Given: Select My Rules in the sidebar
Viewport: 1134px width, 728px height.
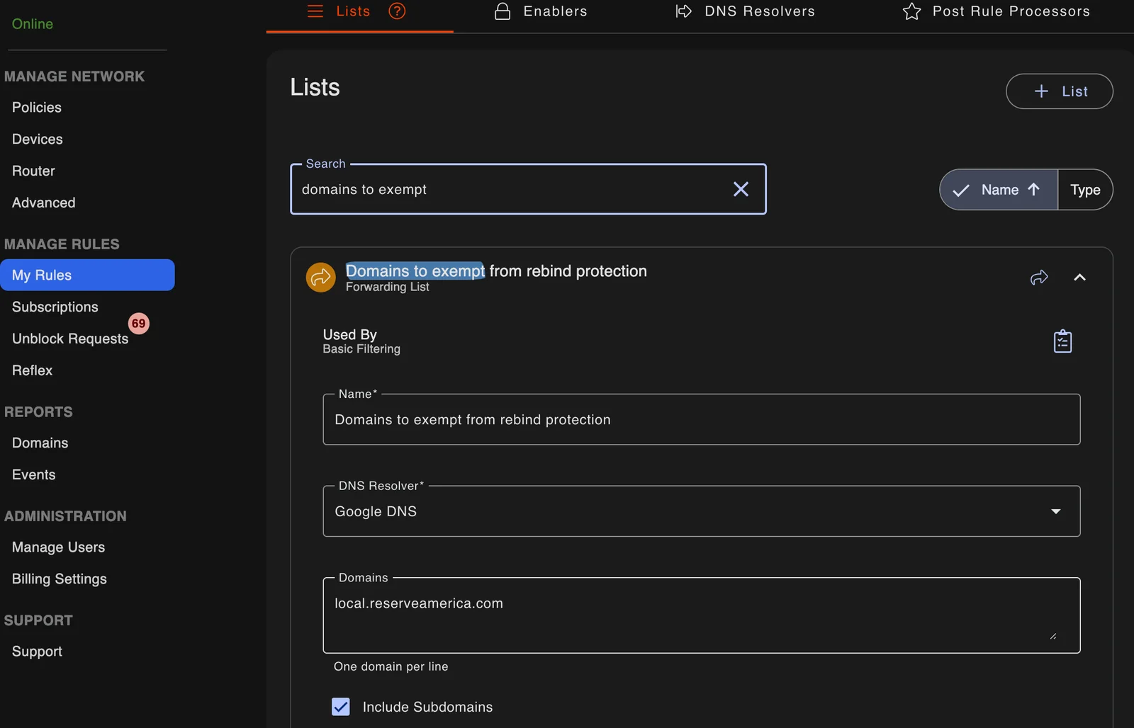Looking at the screenshot, I should [x=88, y=275].
